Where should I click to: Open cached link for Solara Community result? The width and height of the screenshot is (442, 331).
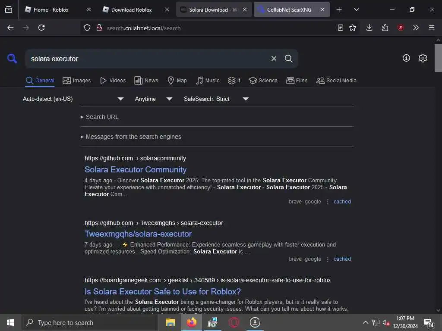point(342,202)
